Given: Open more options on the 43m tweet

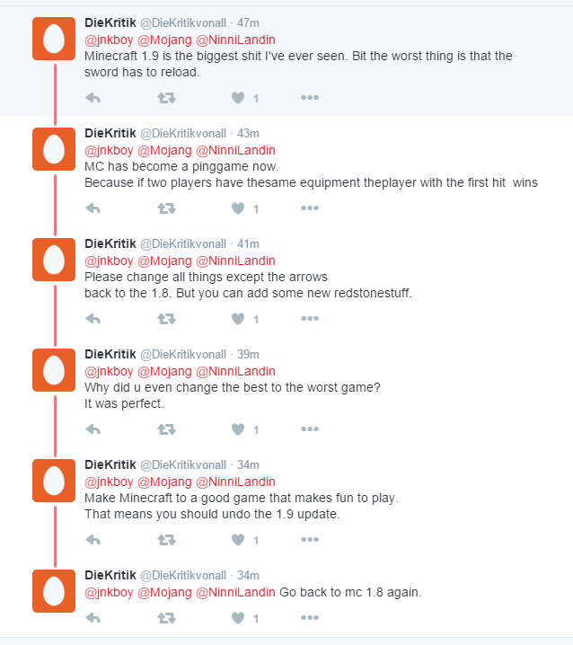Looking at the screenshot, I should click(x=310, y=208).
